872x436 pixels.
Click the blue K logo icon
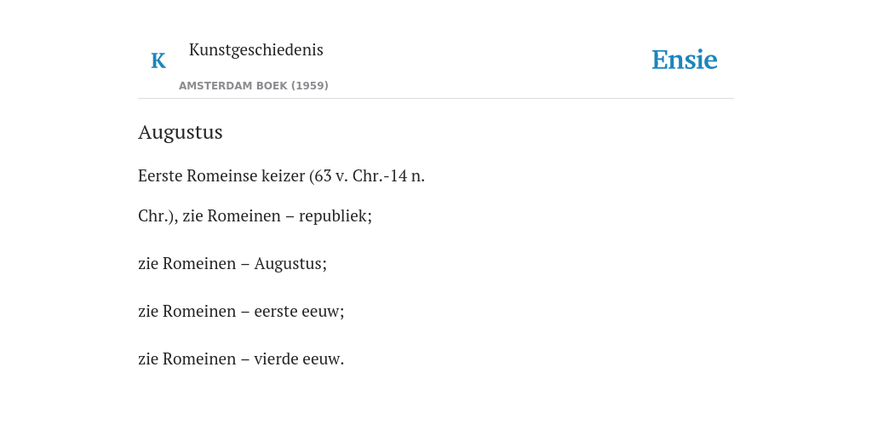coord(158,60)
